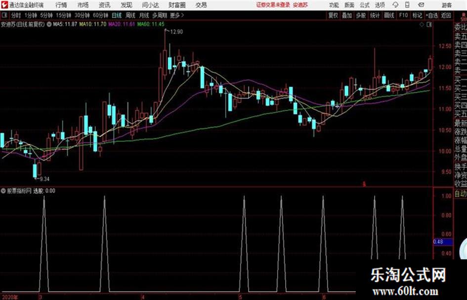Switch to 15分钟 period tab

63,15
